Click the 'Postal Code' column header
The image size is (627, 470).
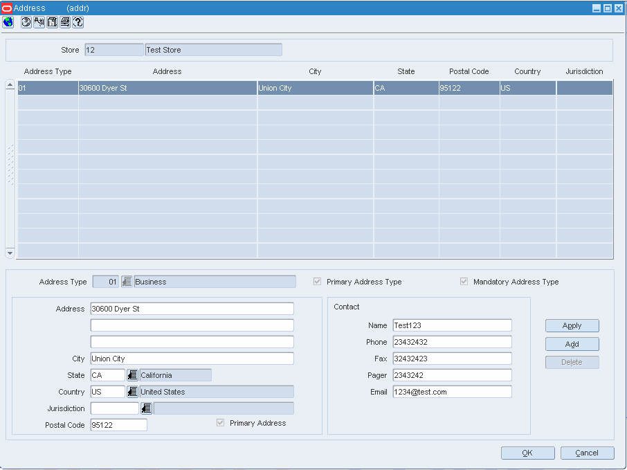469,71
